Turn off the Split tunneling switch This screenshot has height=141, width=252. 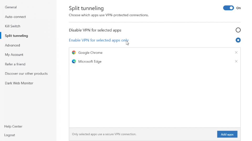pyautogui.click(x=228, y=8)
